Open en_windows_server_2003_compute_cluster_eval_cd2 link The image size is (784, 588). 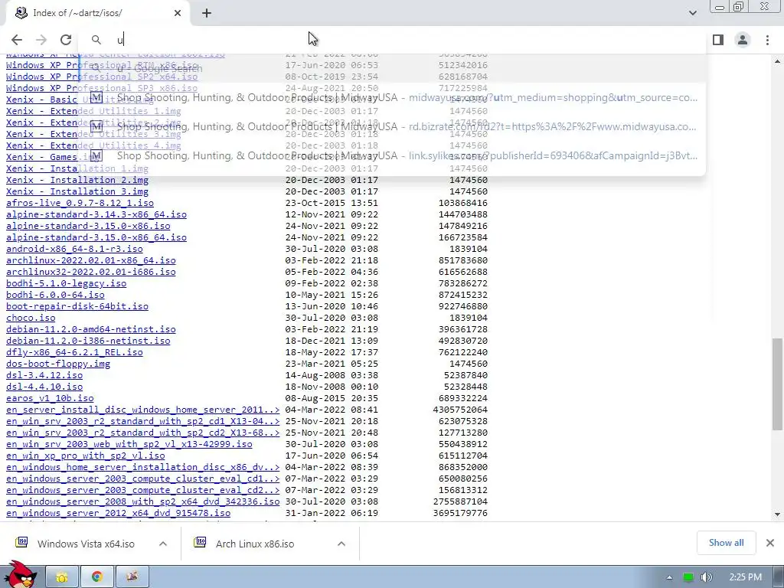(x=143, y=491)
